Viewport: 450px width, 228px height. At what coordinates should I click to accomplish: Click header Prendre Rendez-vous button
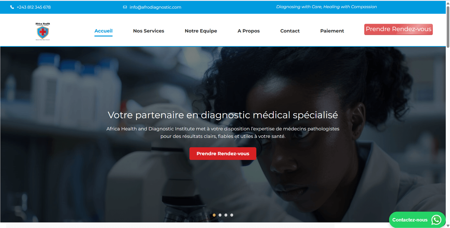(398, 29)
